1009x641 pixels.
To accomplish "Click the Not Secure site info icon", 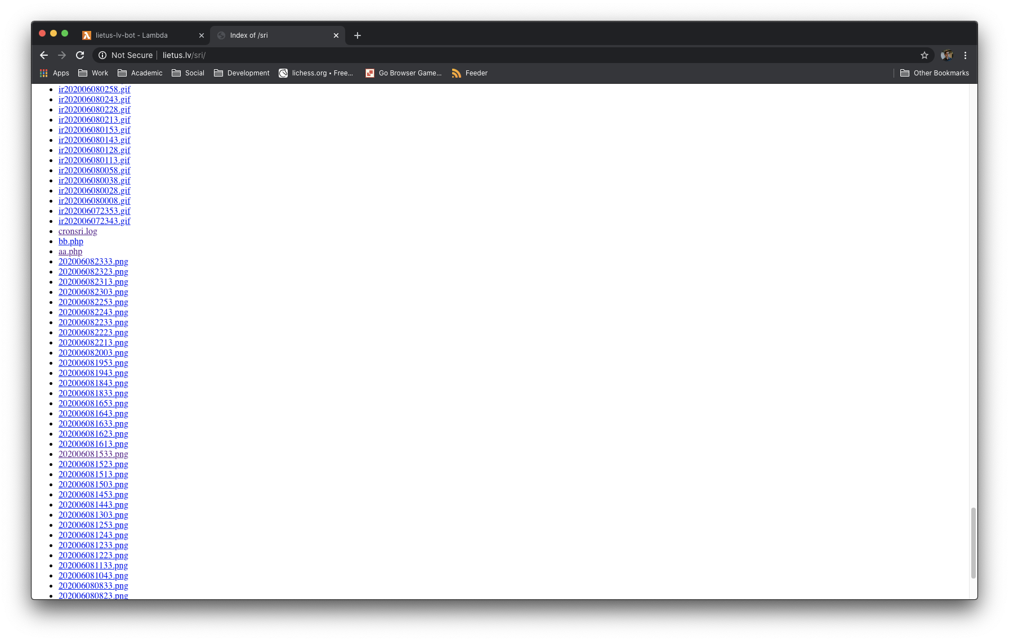I will click(x=102, y=55).
